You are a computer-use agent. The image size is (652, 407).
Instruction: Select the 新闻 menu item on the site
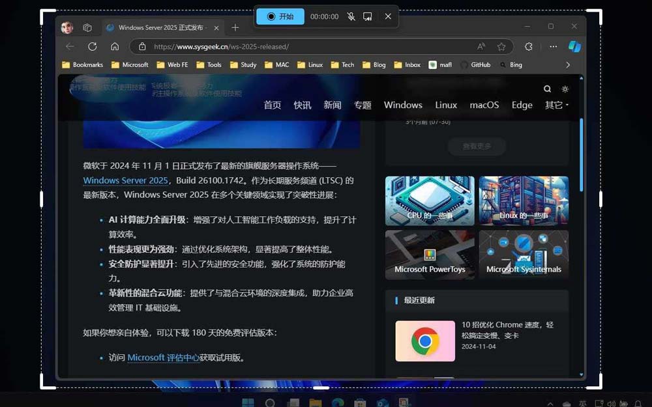click(x=332, y=105)
